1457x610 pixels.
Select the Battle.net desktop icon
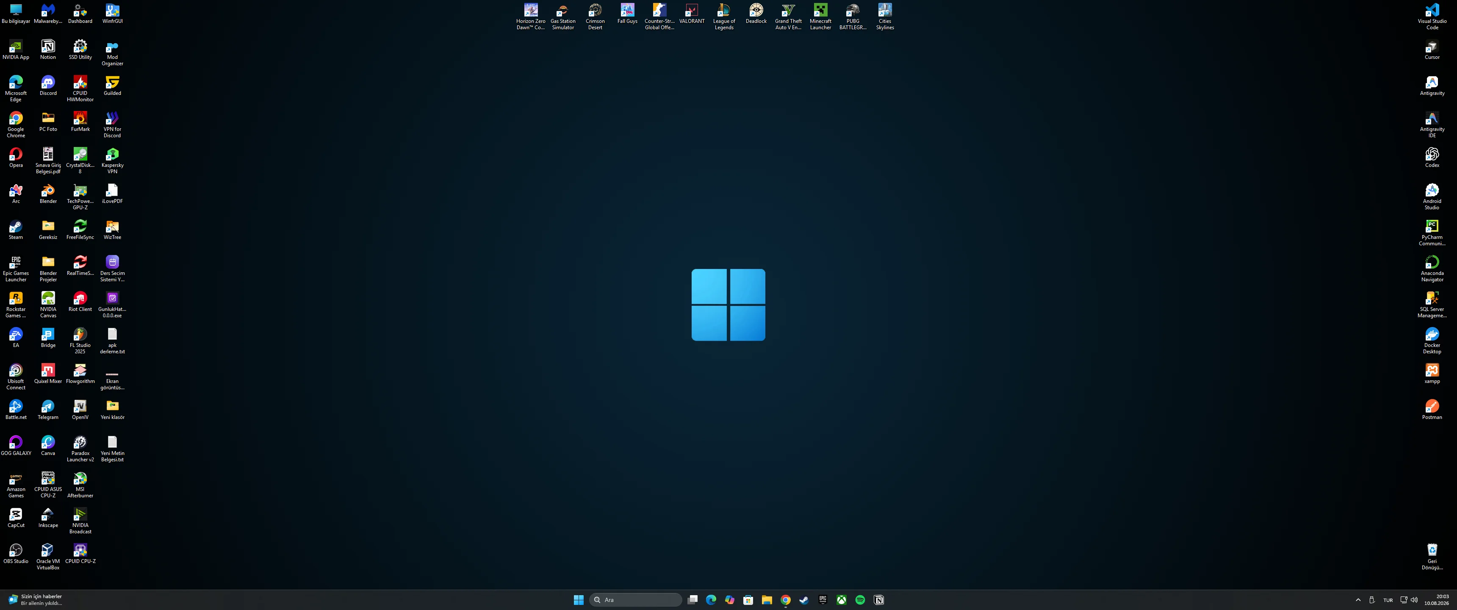click(16, 410)
